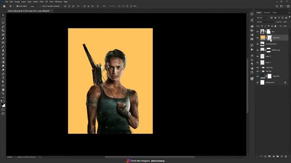
Task: Open the Character panel icon
Action: click(252, 56)
